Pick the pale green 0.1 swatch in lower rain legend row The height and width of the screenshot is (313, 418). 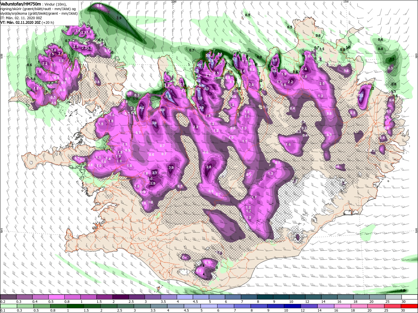tap(8, 306)
